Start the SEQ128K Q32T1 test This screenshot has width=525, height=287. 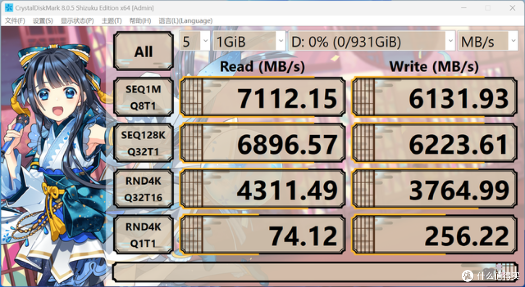143,143
